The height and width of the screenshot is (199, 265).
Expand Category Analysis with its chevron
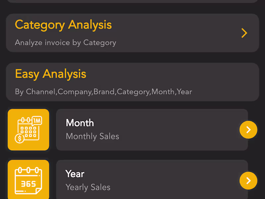(244, 33)
